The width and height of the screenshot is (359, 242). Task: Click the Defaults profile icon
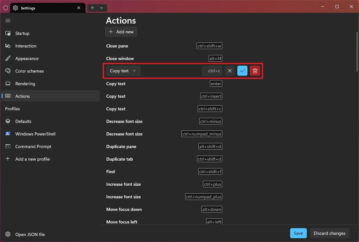8,121
